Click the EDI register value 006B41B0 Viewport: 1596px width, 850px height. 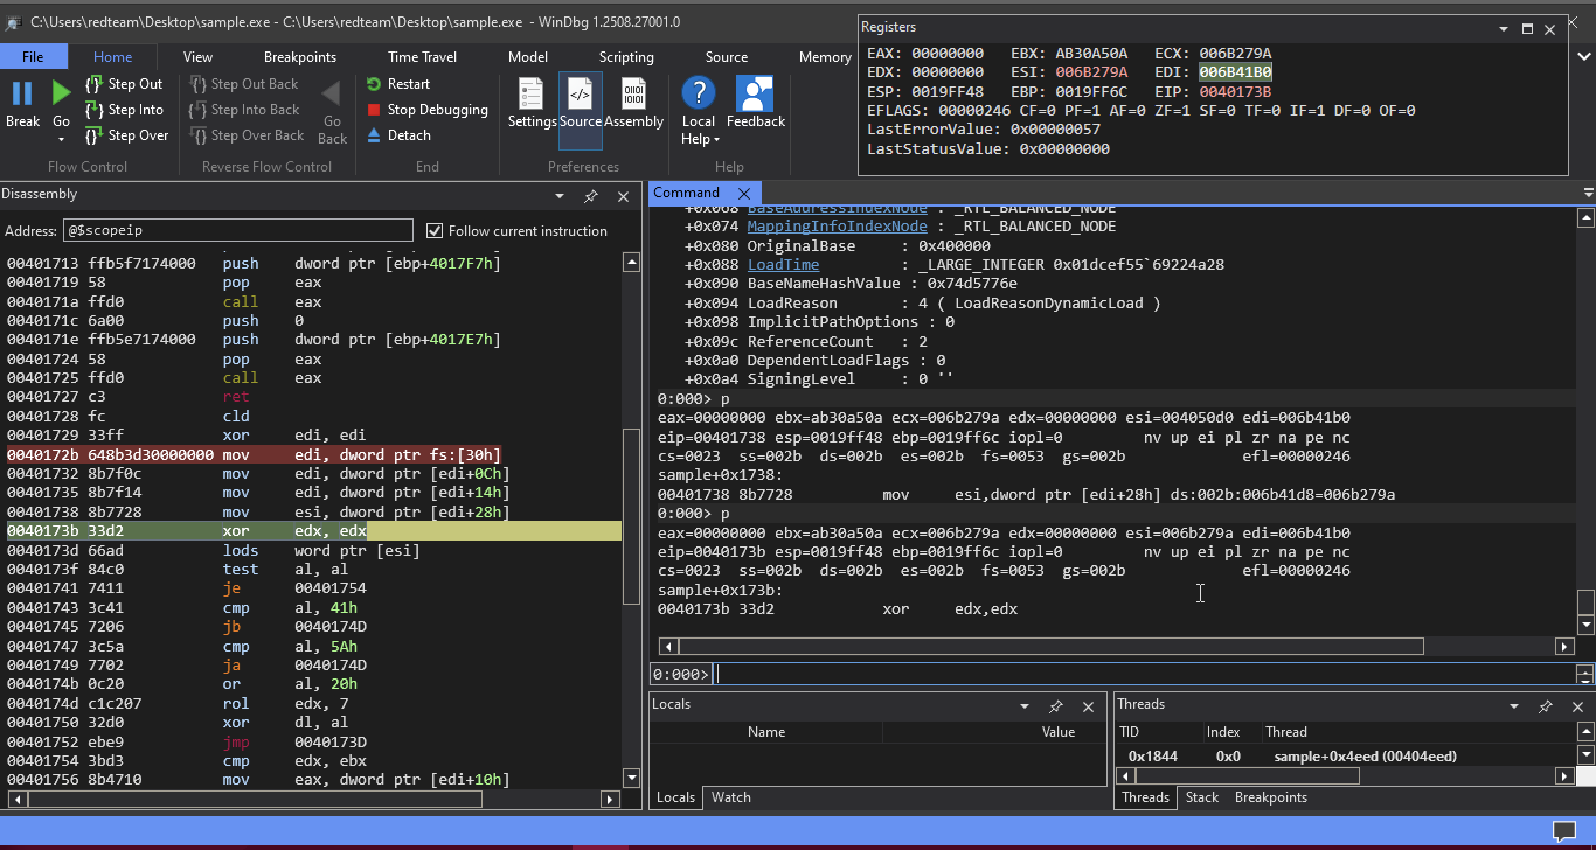click(x=1235, y=72)
